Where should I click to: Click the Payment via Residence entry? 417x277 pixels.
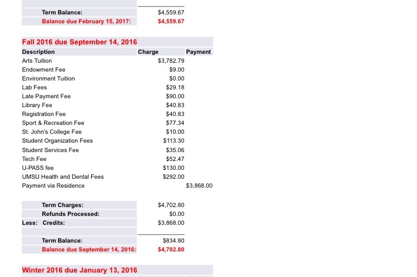(53, 185)
